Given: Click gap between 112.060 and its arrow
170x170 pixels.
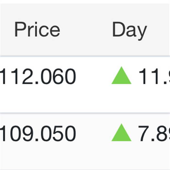Looking at the screenshot, I should click(x=94, y=77).
